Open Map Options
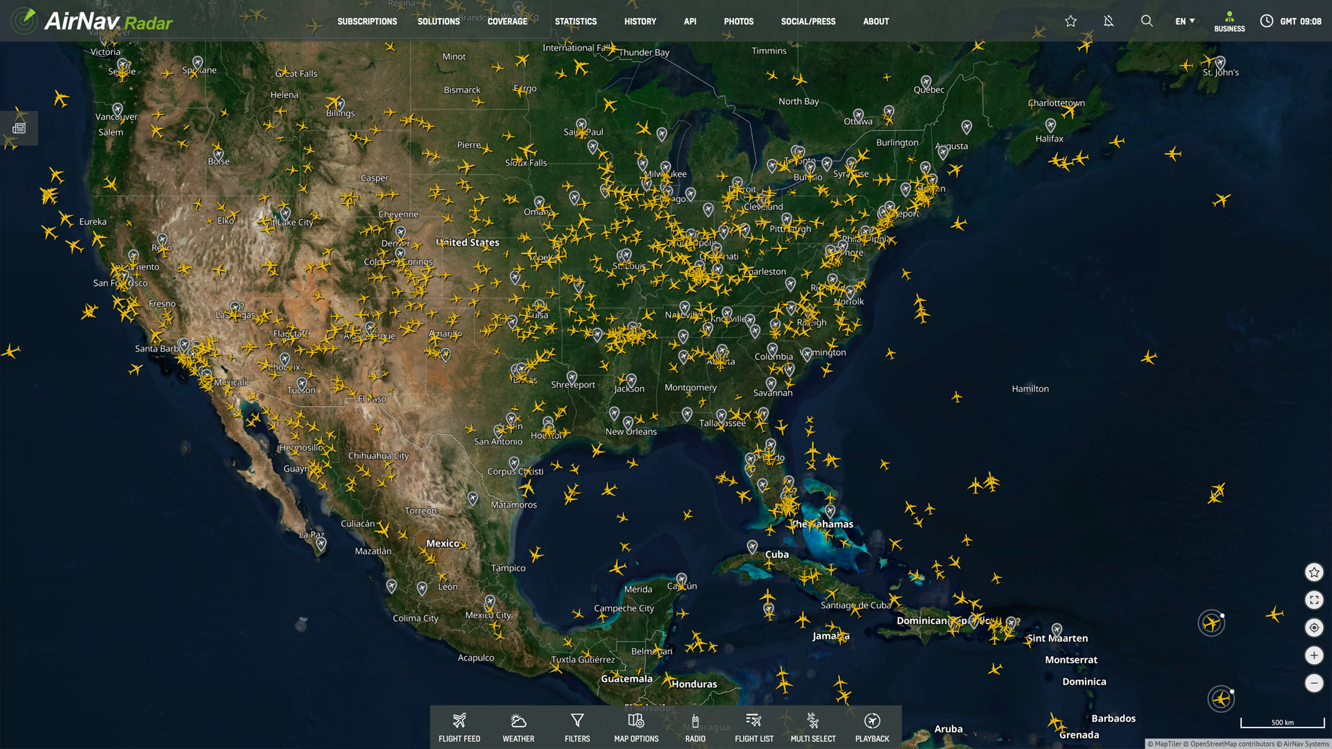Viewport: 1332px width, 749px height. coord(636,727)
